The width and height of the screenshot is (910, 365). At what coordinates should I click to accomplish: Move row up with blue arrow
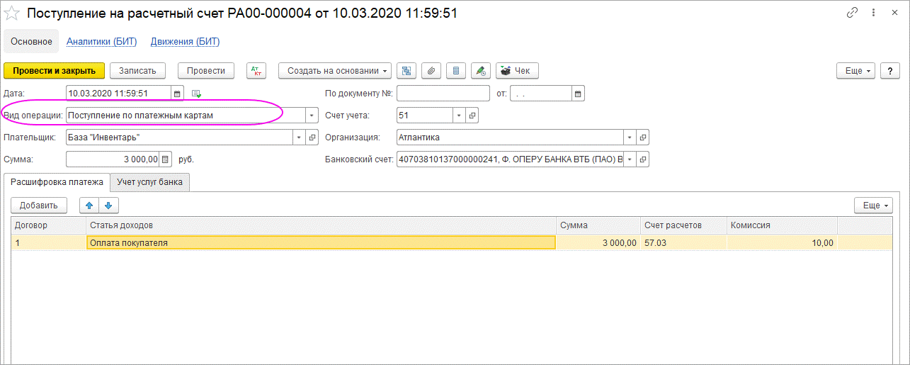pyautogui.click(x=89, y=206)
